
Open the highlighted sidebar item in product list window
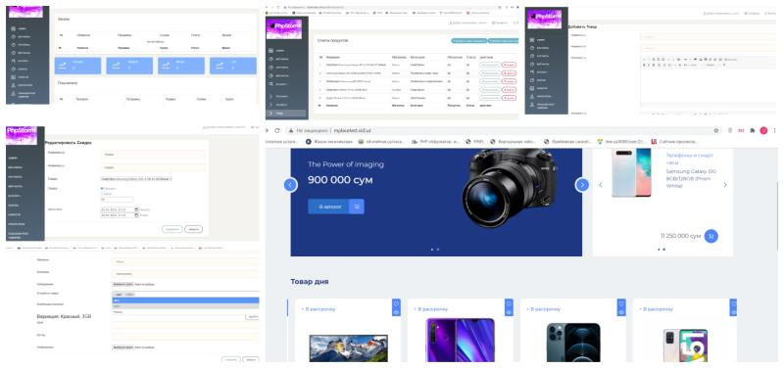tap(287, 114)
